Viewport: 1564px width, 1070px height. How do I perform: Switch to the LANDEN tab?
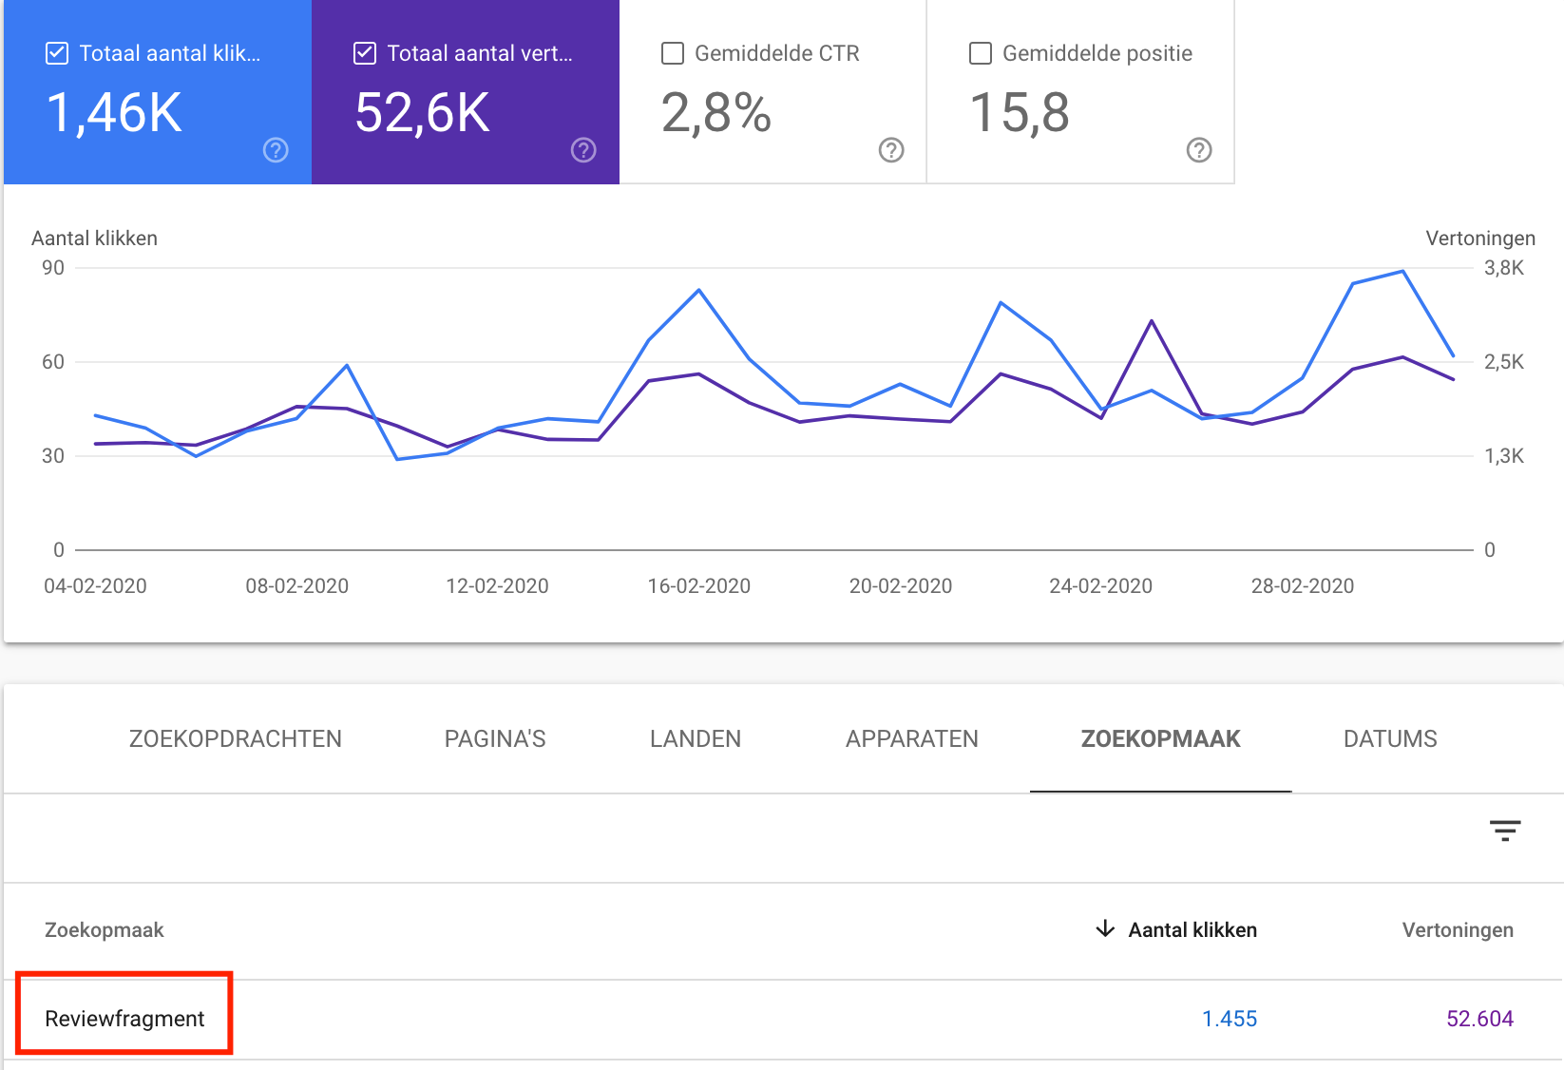point(695,738)
